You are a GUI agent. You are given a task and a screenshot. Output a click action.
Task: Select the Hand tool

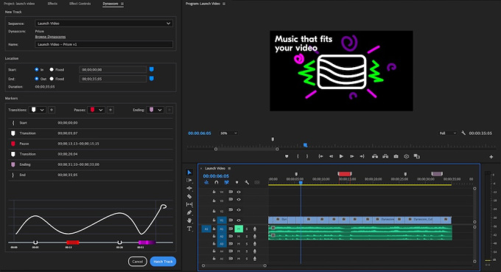tap(189, 220)
